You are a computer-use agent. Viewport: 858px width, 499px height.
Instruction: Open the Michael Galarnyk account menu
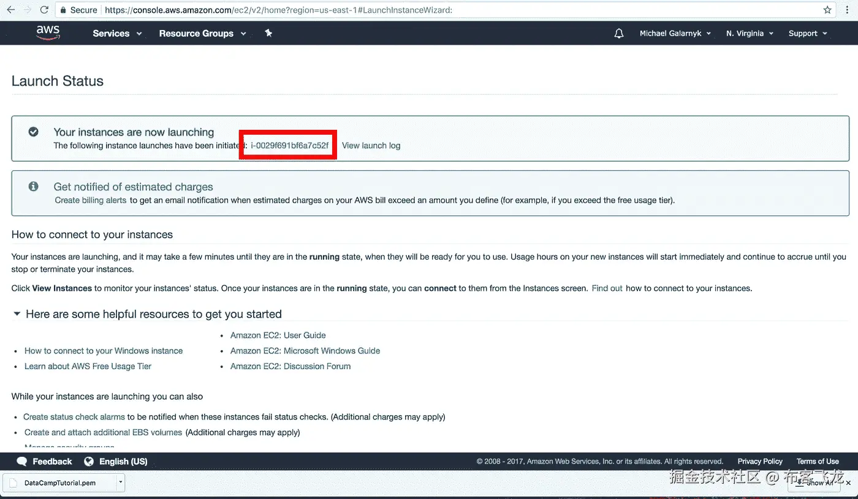tap(675, 33)
